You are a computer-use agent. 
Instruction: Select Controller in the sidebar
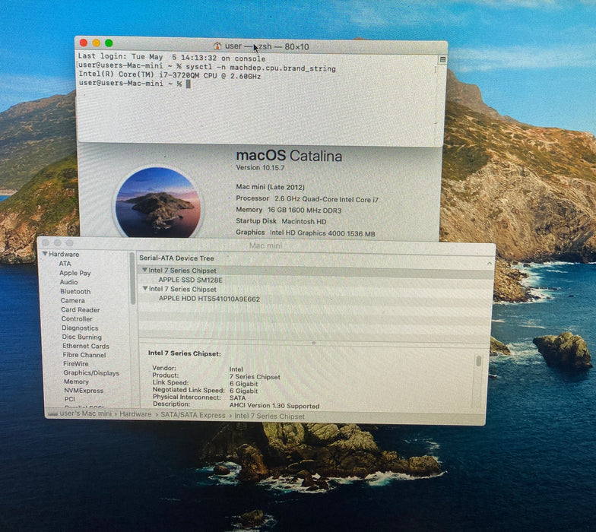point(77,319)
